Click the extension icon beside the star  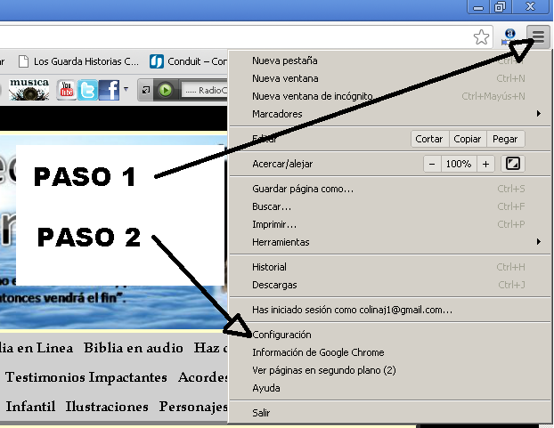(509, 36)
